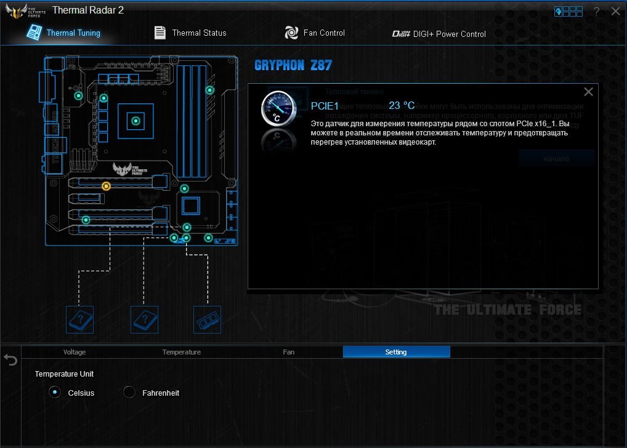Click the middle unknown external sensor device icon
The image size is (627, 448).
(x=144, y=319)
